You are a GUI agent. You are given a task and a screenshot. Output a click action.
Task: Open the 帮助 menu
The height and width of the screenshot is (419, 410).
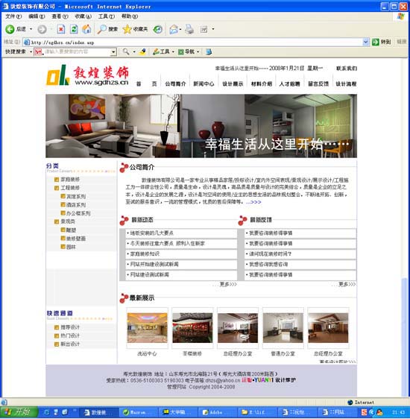pos(130,16)
